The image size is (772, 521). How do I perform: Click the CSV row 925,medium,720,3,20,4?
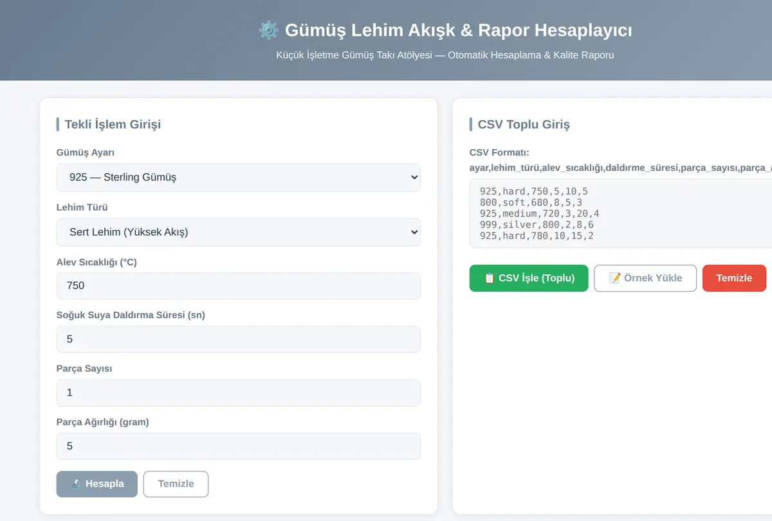[x=540, y=213]
